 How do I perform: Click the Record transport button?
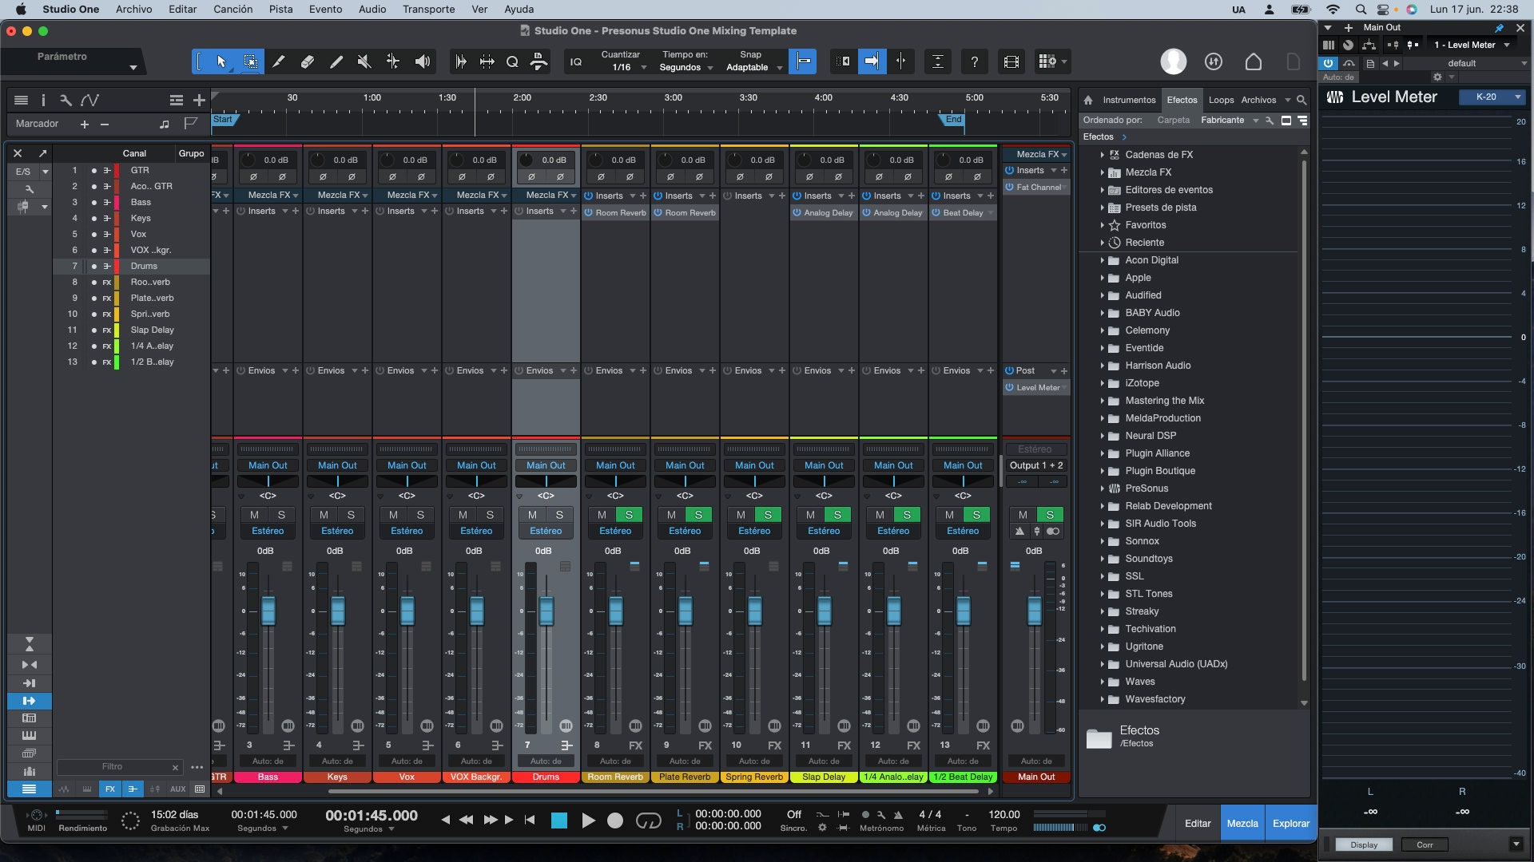pos(615,820)
